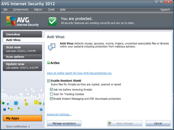This screenshot has height=130, width=174.
Task: Click the green protected checkmark icon
Action: pos(52,21)
